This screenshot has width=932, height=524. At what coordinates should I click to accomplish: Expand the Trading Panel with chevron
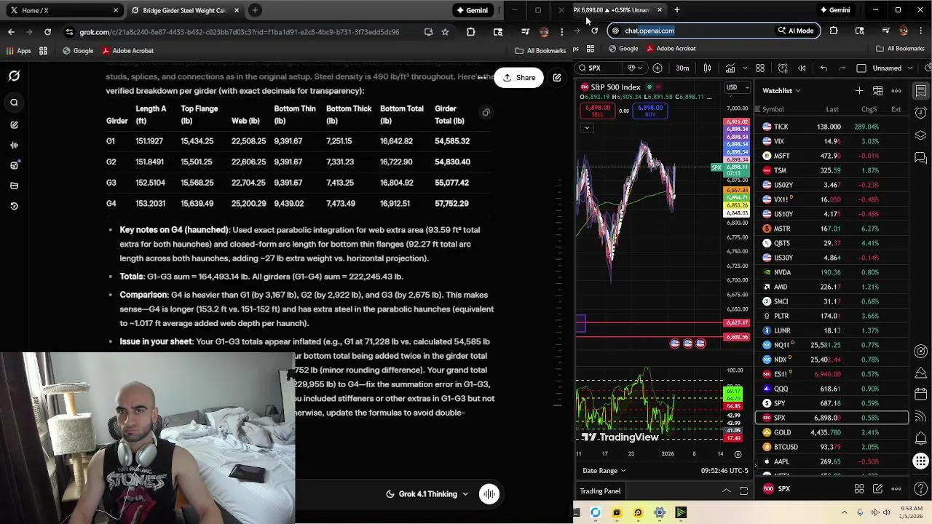(726, 491)
